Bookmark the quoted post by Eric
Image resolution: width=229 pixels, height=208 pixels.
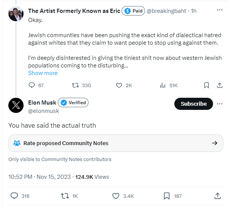206,85
